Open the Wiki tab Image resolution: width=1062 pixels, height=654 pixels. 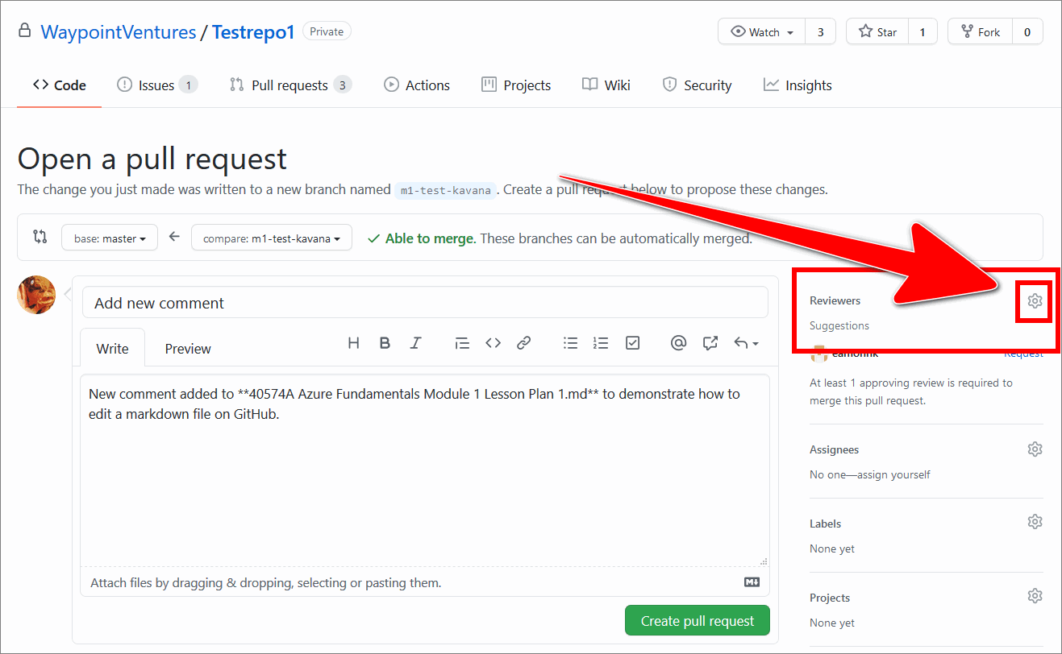(x=606, y=85)
